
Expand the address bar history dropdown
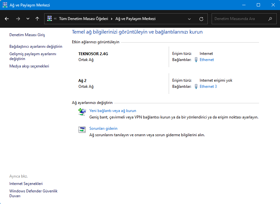point(189,19)
